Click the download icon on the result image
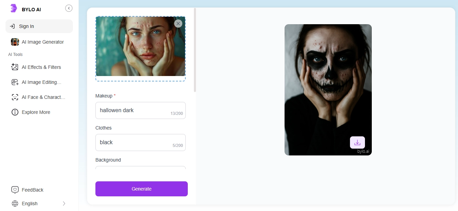 coord(357,142)
